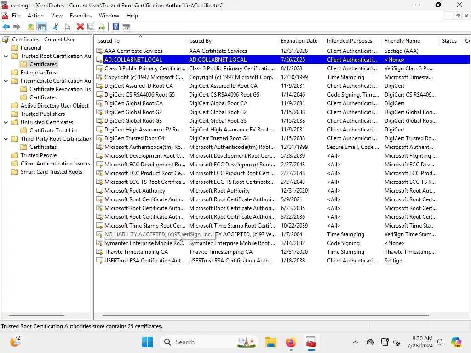Select Certificates - Current User root node
Viewport: 471px width, 353px height.
(x=43, y=40)
